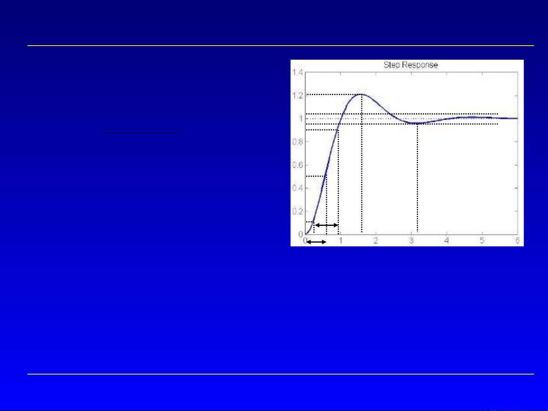This screenshot has width=548, height=411.
Task: Click the black horizontal line left of the chart
Action: (143, 133)
